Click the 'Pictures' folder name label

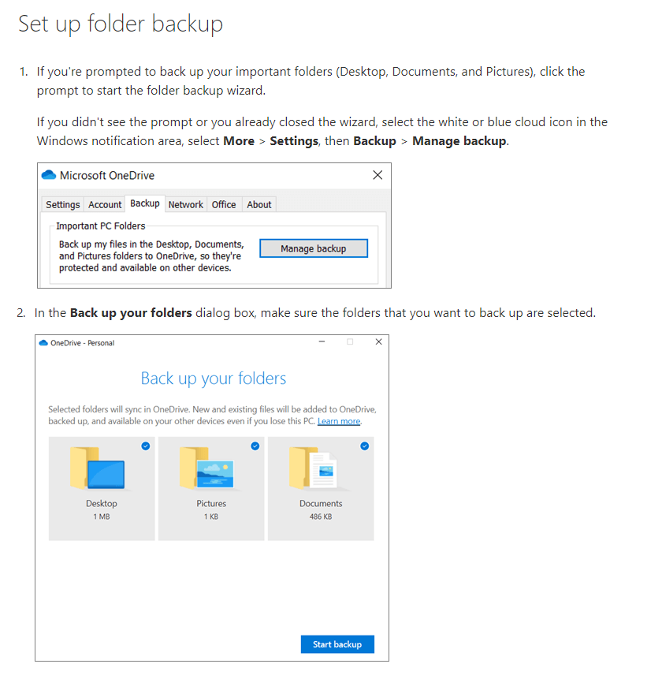211,503
